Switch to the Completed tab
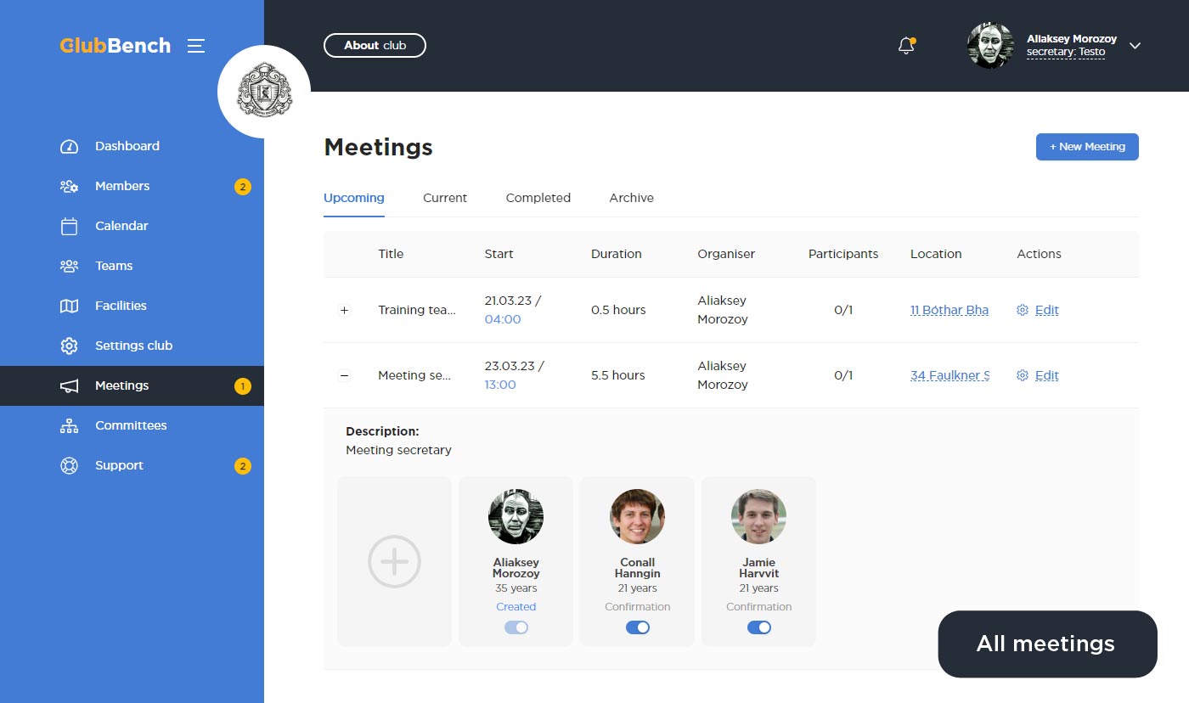 [x=538, y=198]
